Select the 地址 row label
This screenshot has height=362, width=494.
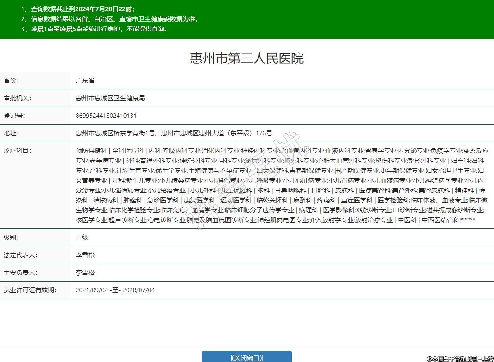pos(12,133)
